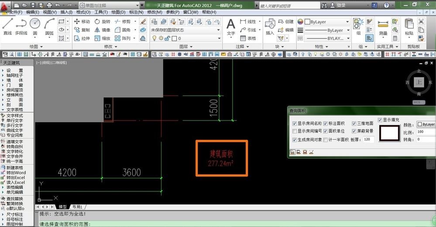
Task: Click 查找替换 in the sidebar
Action: click(14, 198)
